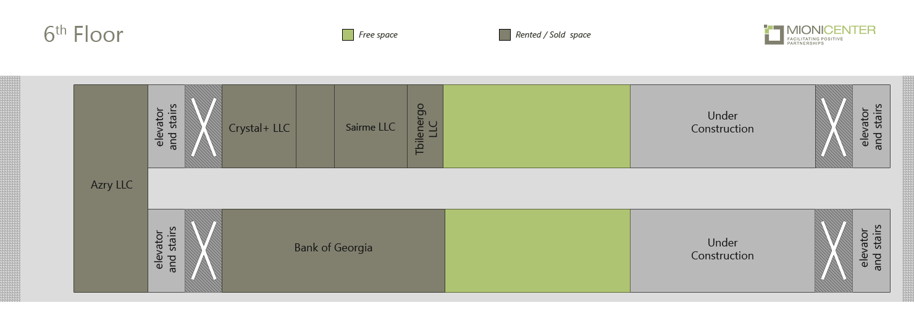The height and width of the screenshot is (329, 914).
Task: Select the Bank of Georgia space
Action: pyautogui.click(x=333, y=251)
